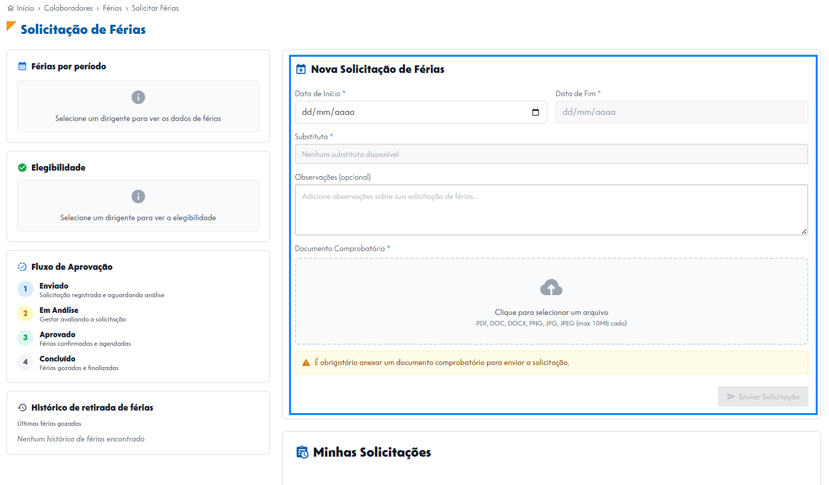The width and height of the screenshot is (829, 485).
Task: Open the Substituto dropdown
Action: [551, 154]
